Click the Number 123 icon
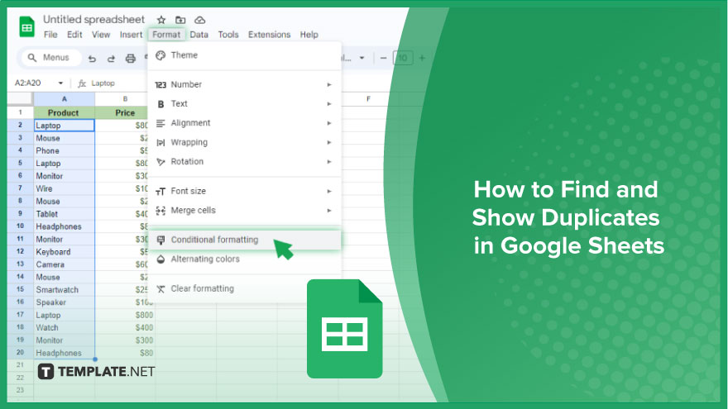 pos(160,85)
